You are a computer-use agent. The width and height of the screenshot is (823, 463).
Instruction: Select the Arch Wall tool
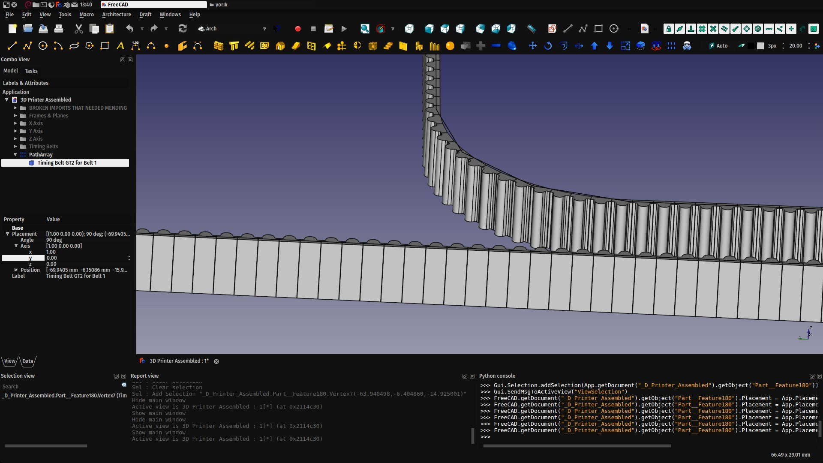218,46
